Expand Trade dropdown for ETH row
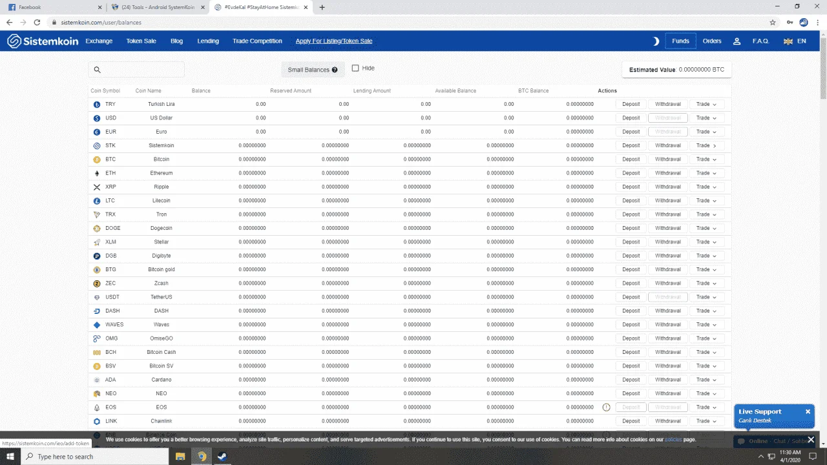The image size is (827, 465). [707, 173]
